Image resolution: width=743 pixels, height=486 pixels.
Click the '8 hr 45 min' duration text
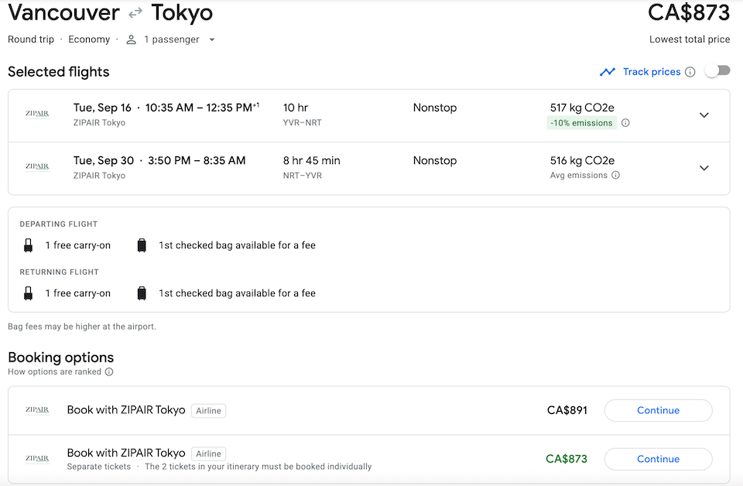311,160
